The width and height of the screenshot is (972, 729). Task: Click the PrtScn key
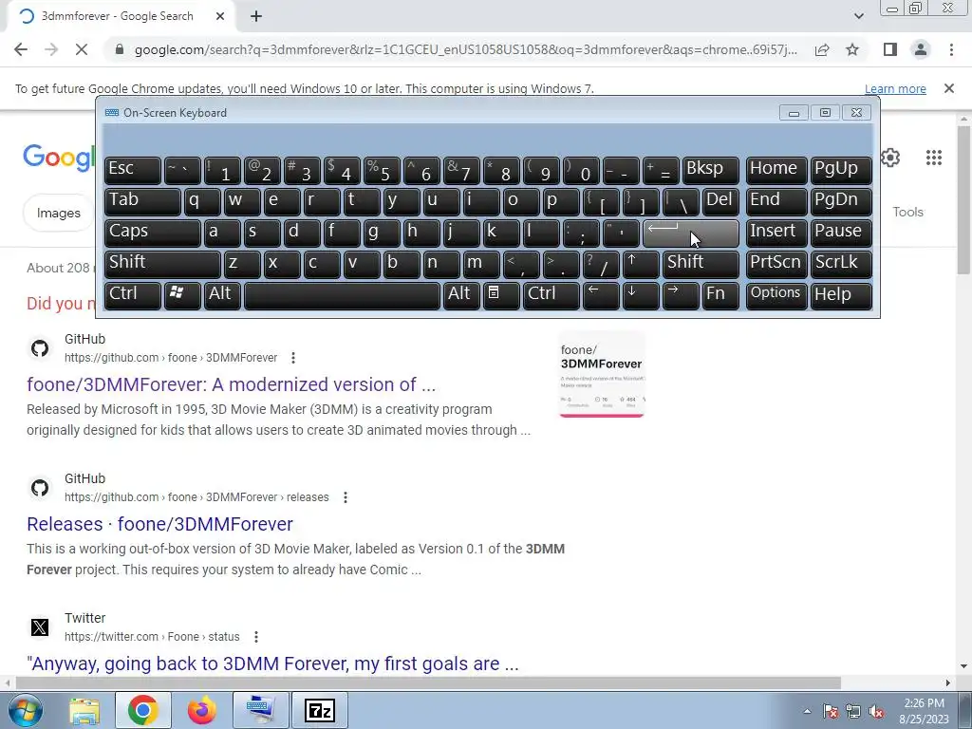pyautogui.click(x=776, y=265)
